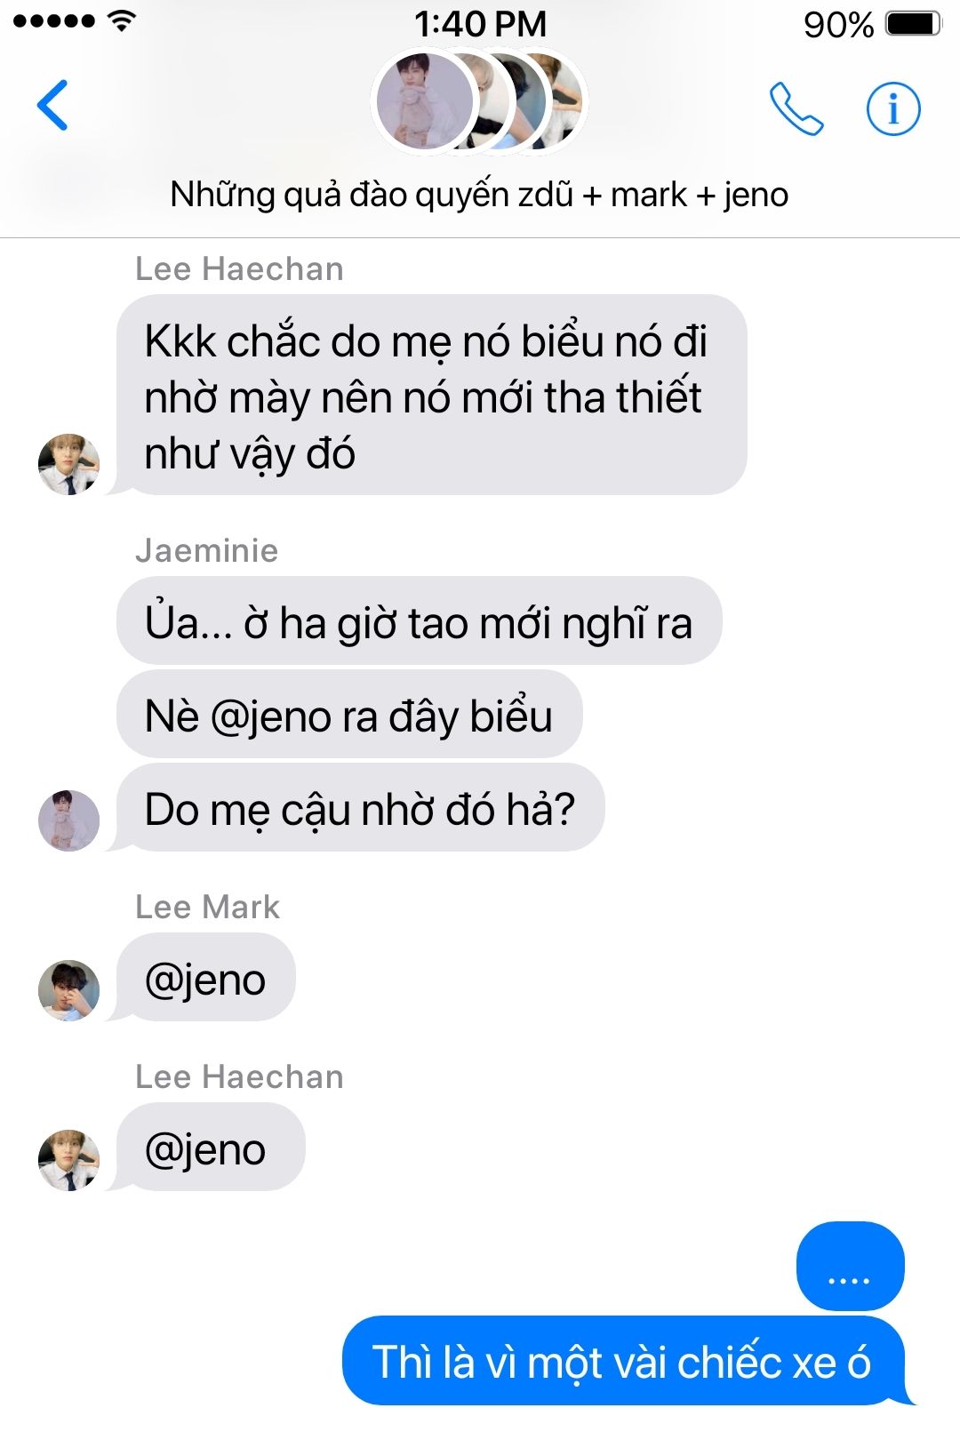Tap the "Nè @jeno ra đây biểu" message
Image resolution: width=960 pixels, height=1440 pixels.
349,715
